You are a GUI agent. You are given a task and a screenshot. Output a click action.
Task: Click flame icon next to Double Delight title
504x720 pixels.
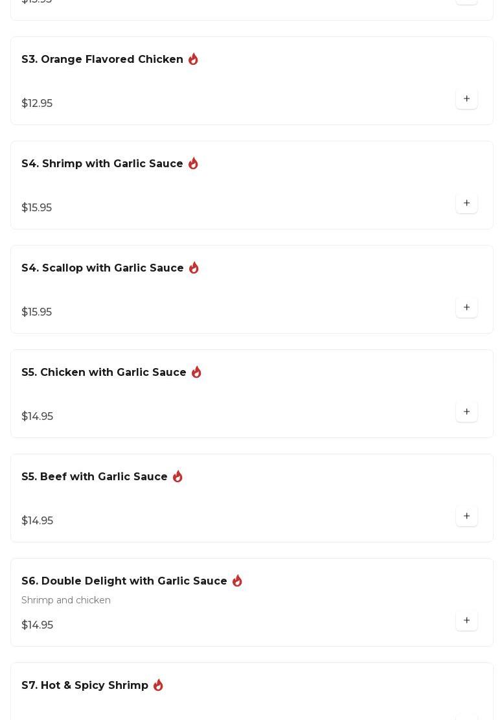click(237, 581)
